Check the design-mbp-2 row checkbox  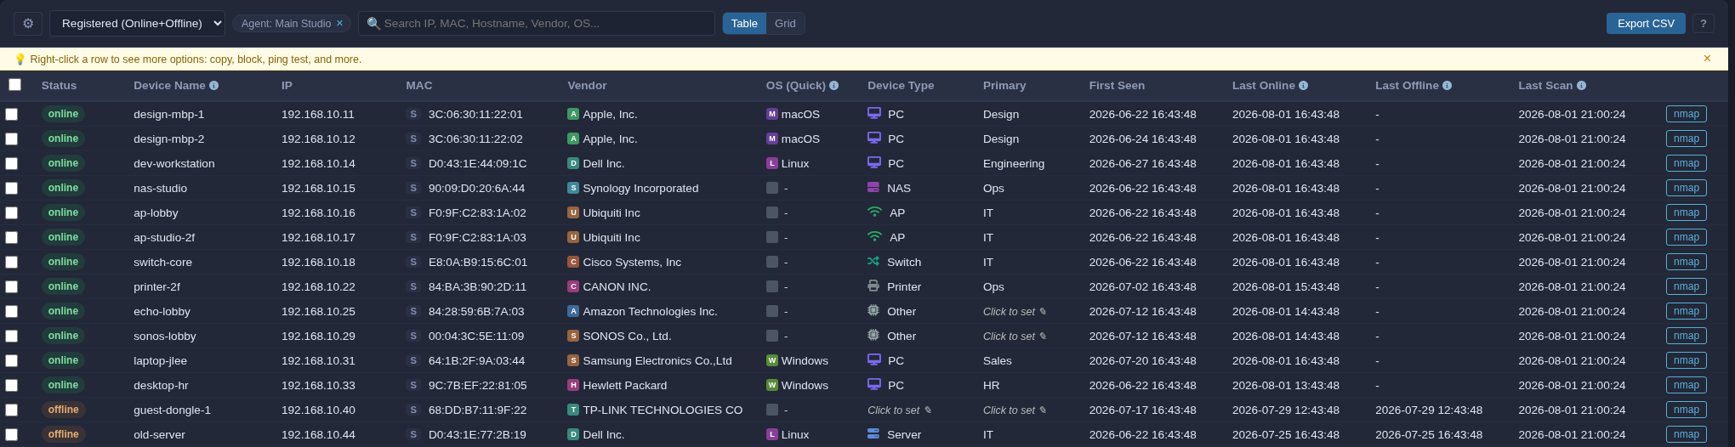[x=11, y=139]
